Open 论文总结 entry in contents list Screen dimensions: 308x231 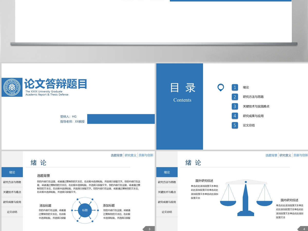(249, 126)
